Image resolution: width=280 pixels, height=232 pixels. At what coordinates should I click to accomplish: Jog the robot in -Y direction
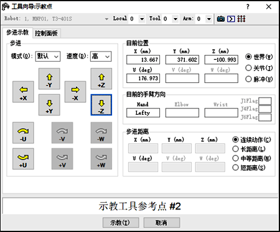point(49,79)
